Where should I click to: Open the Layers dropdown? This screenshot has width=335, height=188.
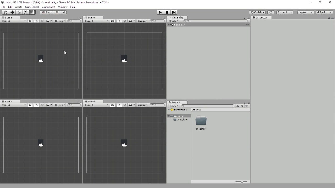pos(305,12)
